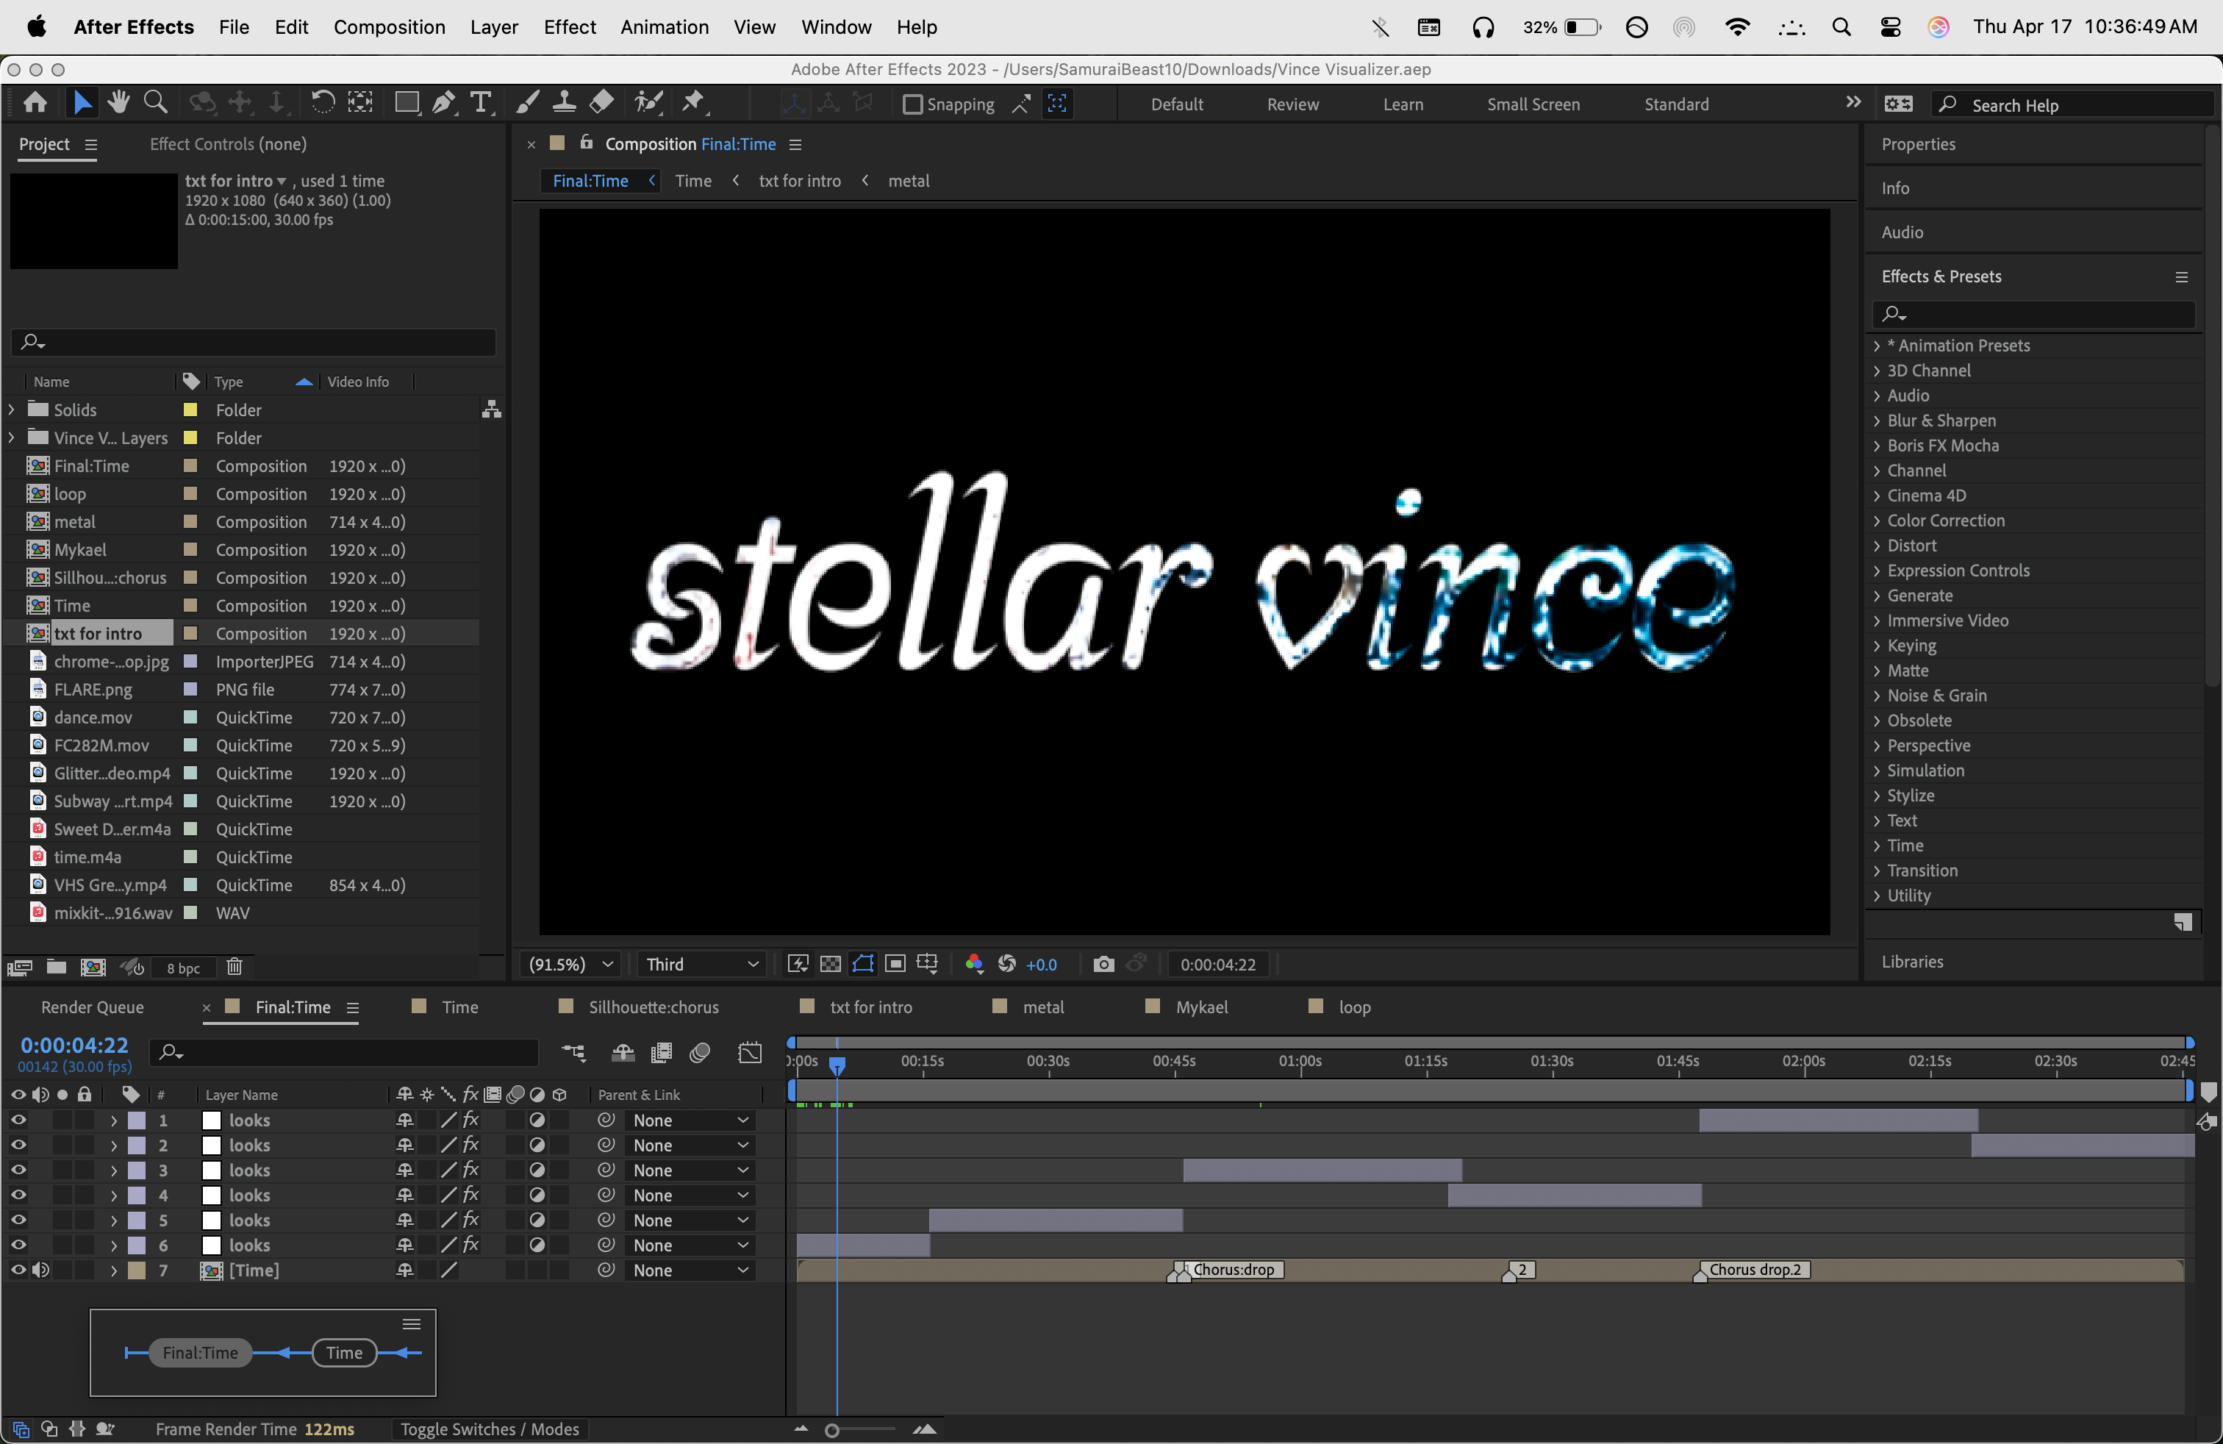This screenshot has width=2223, height=1444.
Task: Click label color swatch of layer 7
Action: coord(137,1270)
